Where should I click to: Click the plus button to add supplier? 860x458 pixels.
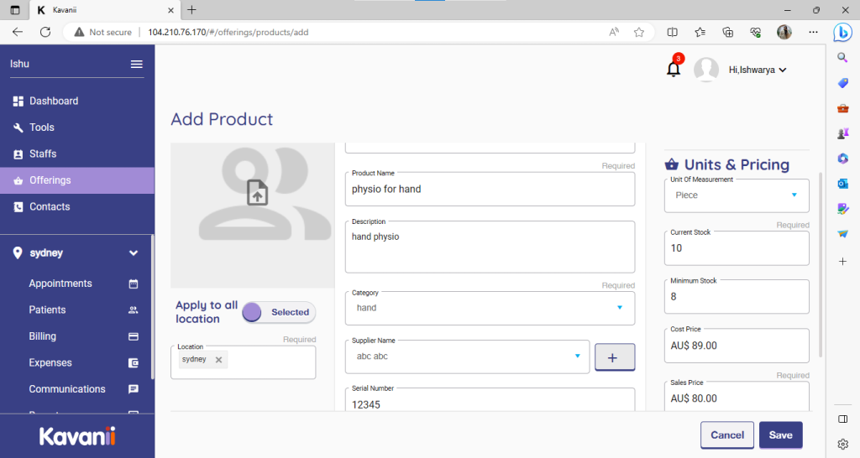tap(615, 357)
